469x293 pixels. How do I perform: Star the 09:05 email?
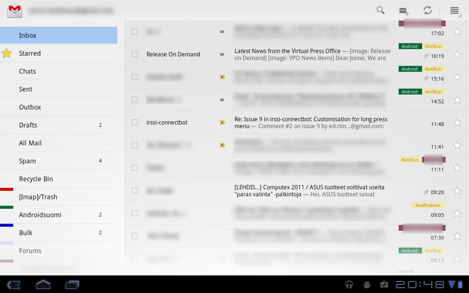[457, 213]
